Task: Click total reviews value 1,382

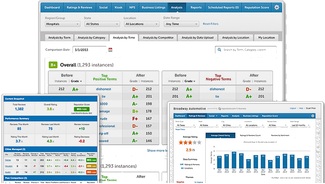Action: tap(19, 109)
